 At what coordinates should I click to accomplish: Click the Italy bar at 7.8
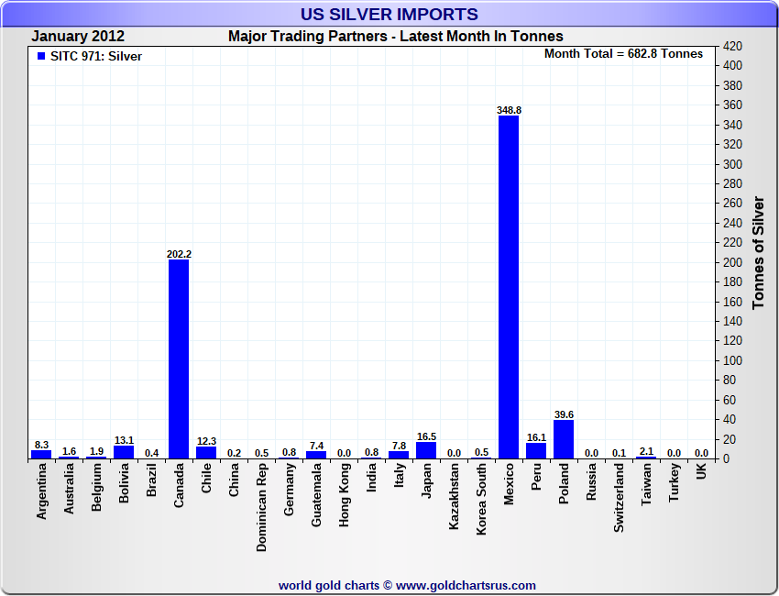[399, 454]
